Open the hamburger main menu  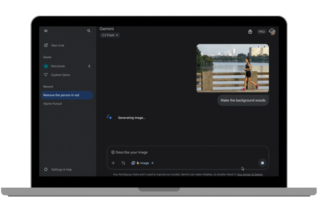click(46, 31)
